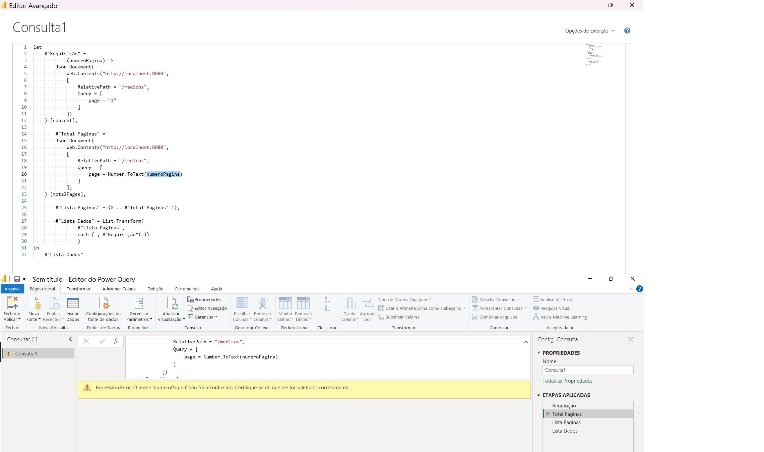
Task: Open the Opções de Exibição dropdown
Action: point(589,31)
